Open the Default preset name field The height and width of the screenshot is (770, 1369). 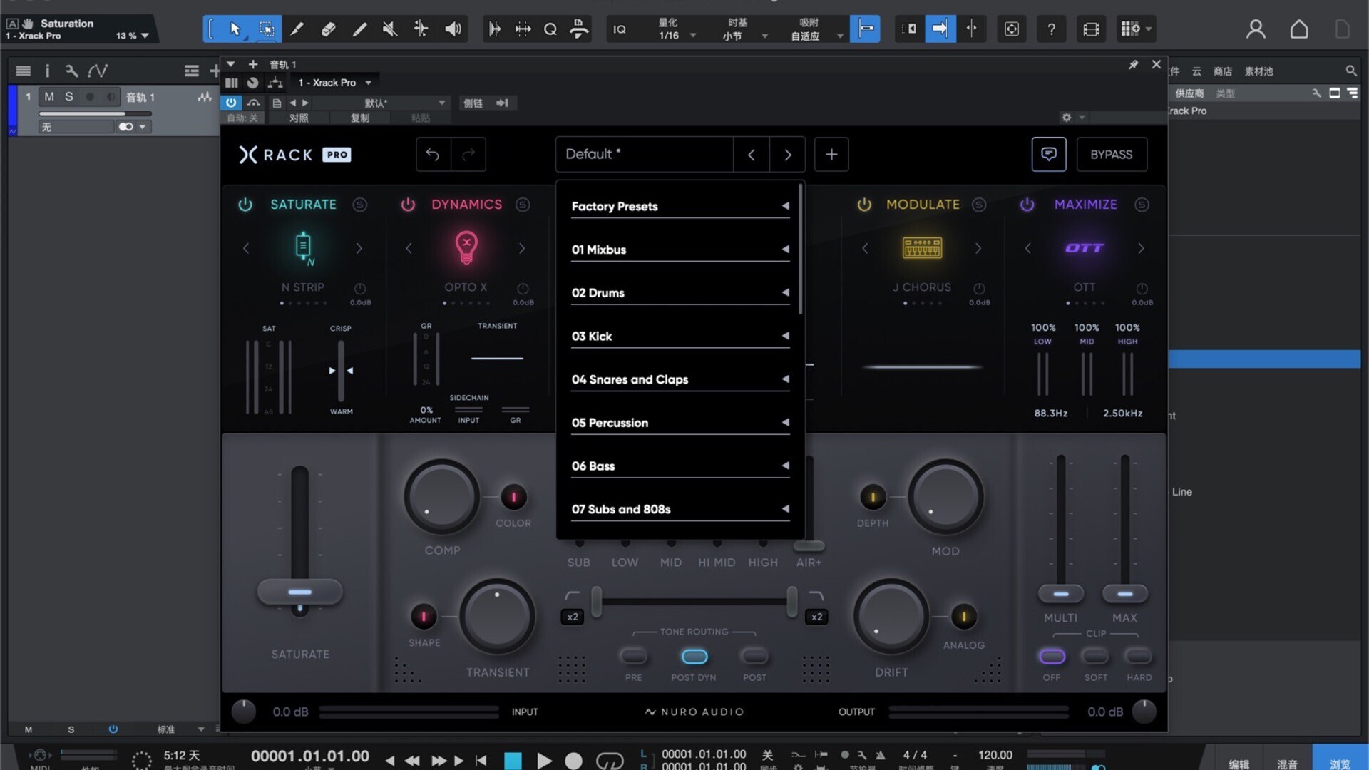(645, 154)
